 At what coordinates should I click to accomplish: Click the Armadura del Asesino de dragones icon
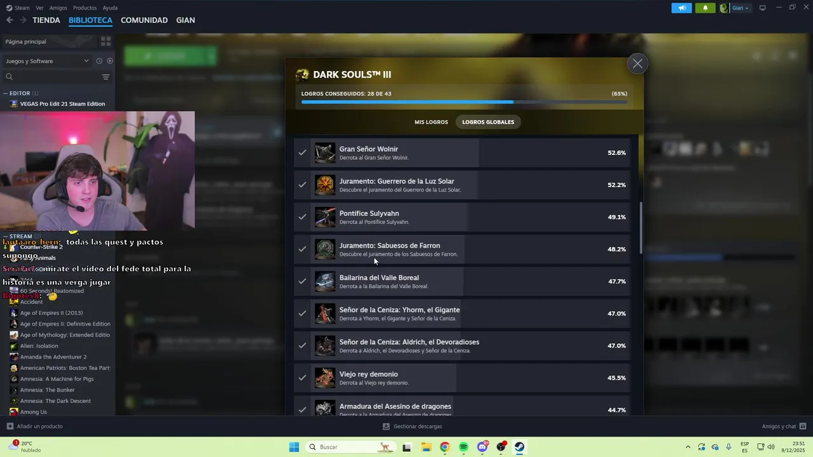coord(325,408)
